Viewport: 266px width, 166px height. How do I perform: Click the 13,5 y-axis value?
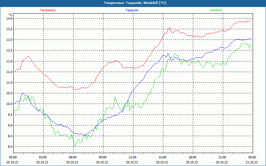[10, 29]
